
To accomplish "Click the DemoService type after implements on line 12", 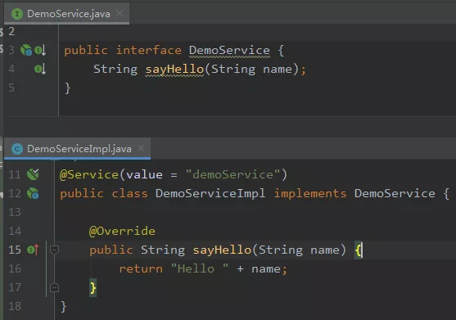I will (395, 194).
